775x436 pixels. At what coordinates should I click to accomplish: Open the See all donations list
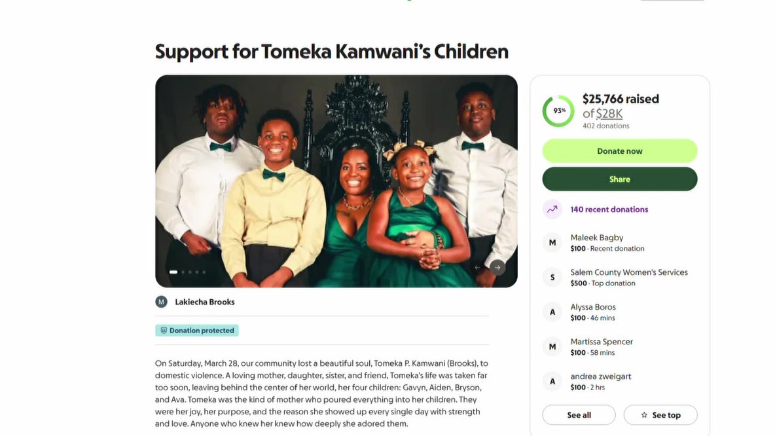pos(579,415)
